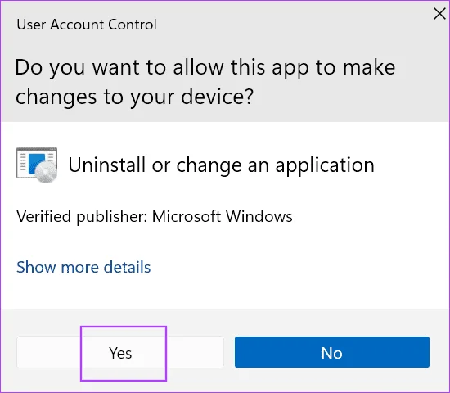The image size is (450, 393).
Task: Decline with the blue No button
Action: point(332,352)
